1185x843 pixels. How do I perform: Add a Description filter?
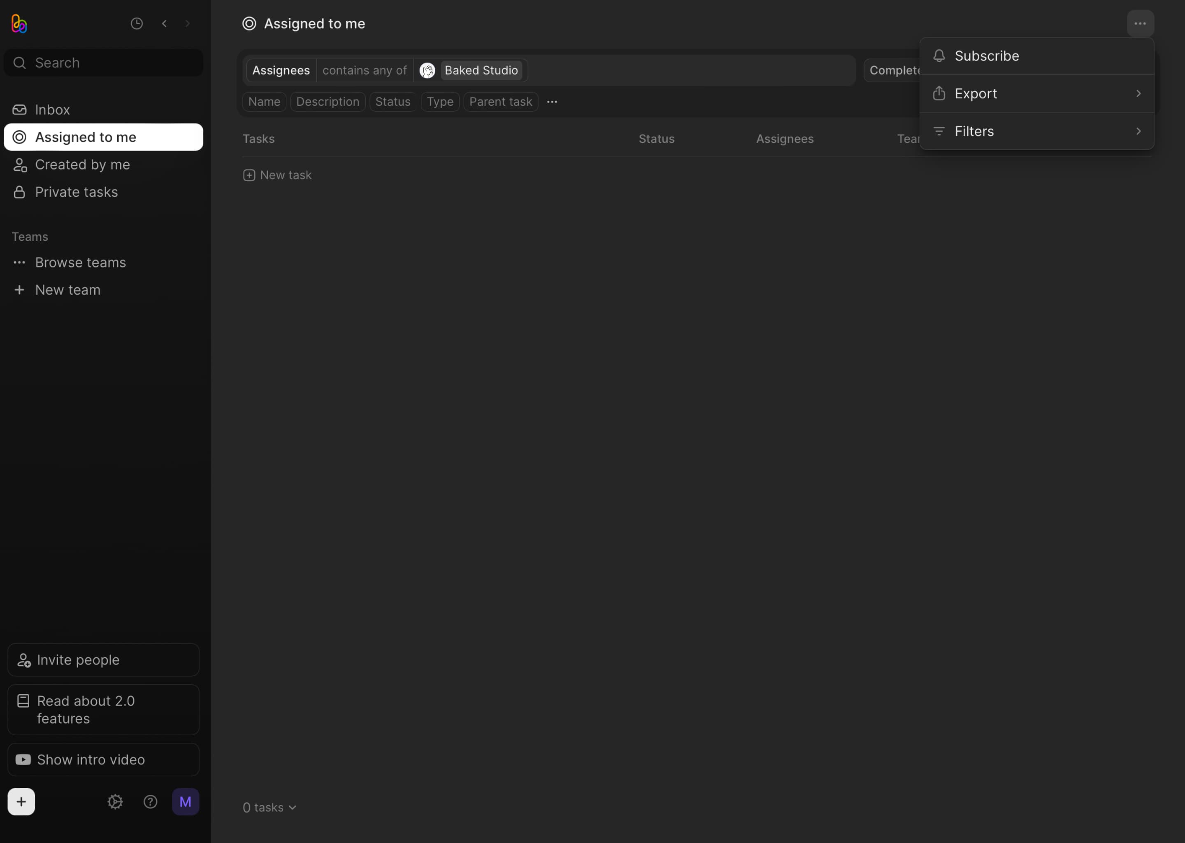coord(328,102)
